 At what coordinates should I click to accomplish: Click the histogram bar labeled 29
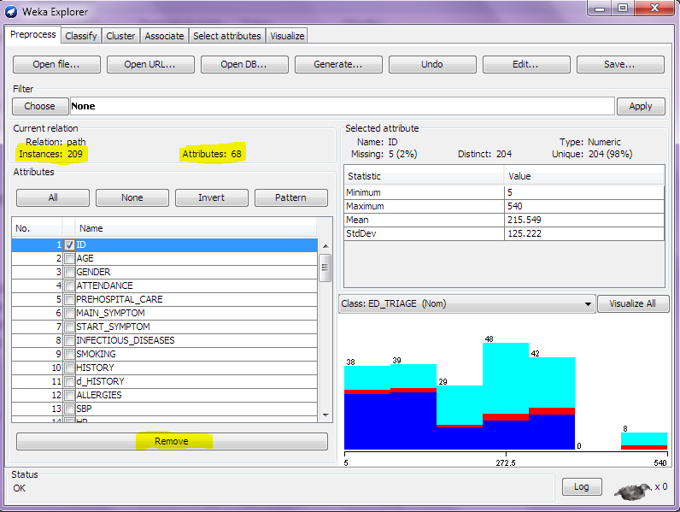pos(460,417)
